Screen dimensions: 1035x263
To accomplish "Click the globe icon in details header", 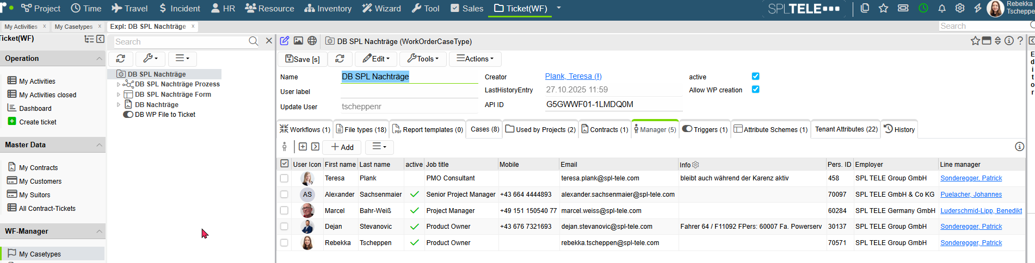I will (312, 41).
